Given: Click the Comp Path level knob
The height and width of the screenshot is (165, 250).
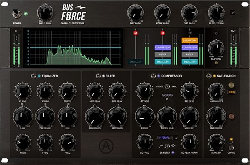Looking at the screenshot, I should (x=162, y=12).
